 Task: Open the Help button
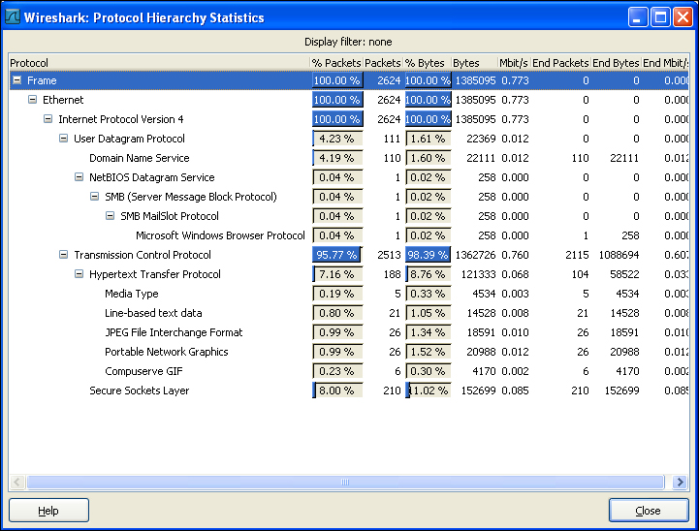click(48, 510)
